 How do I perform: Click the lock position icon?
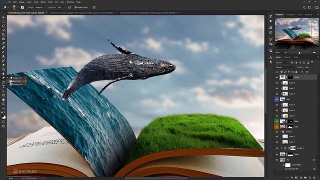pos(289,72)
